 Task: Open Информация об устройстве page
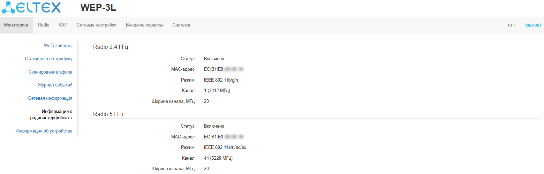click(44, 131)
